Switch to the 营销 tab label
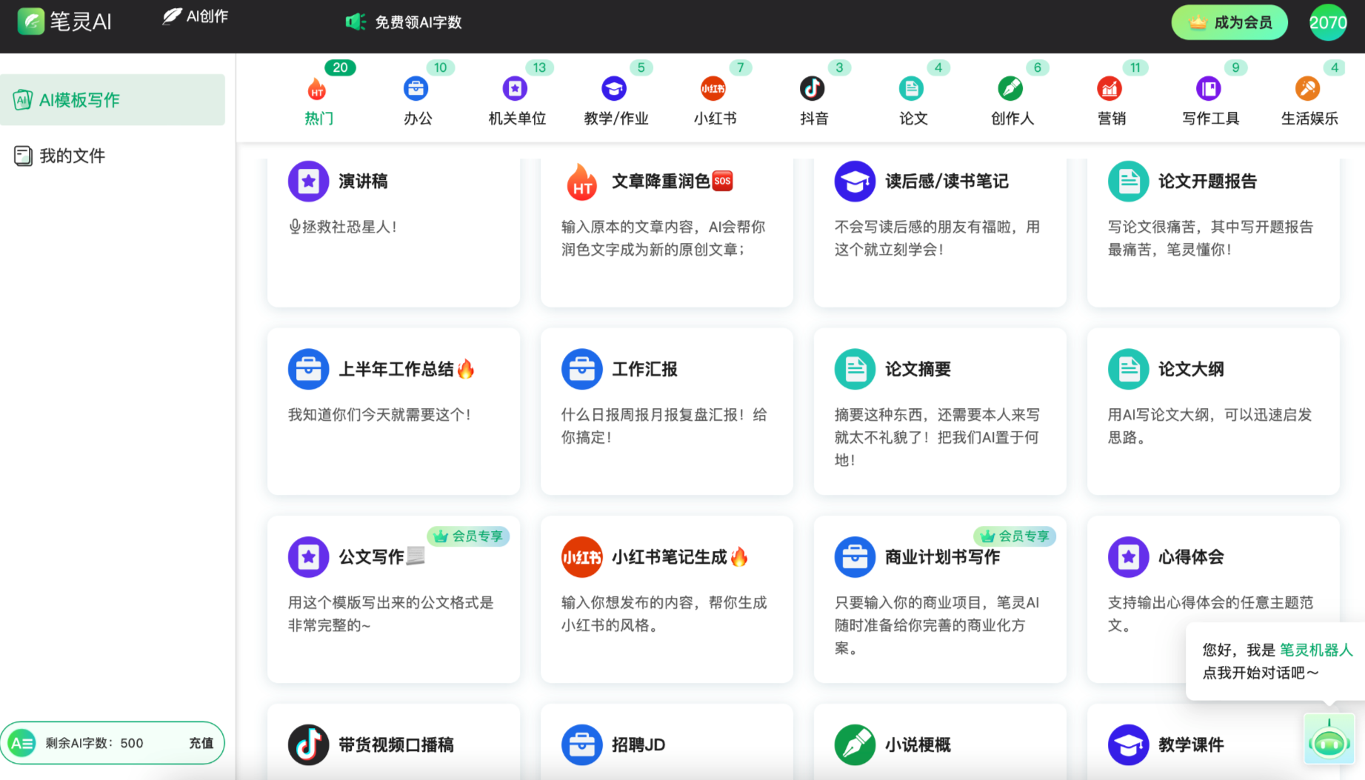 (x=1112, y=119)
